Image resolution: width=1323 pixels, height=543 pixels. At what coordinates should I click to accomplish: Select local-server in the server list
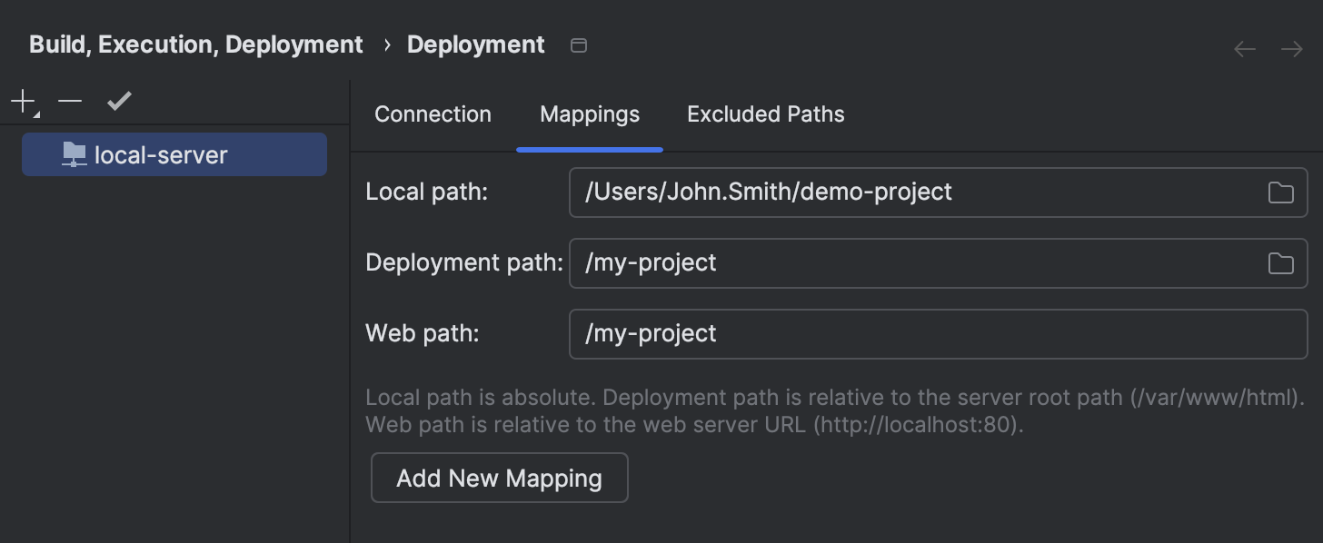coord(162,153)
